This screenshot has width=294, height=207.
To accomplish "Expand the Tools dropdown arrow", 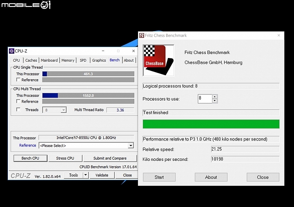I will click(x=86, y=175).
